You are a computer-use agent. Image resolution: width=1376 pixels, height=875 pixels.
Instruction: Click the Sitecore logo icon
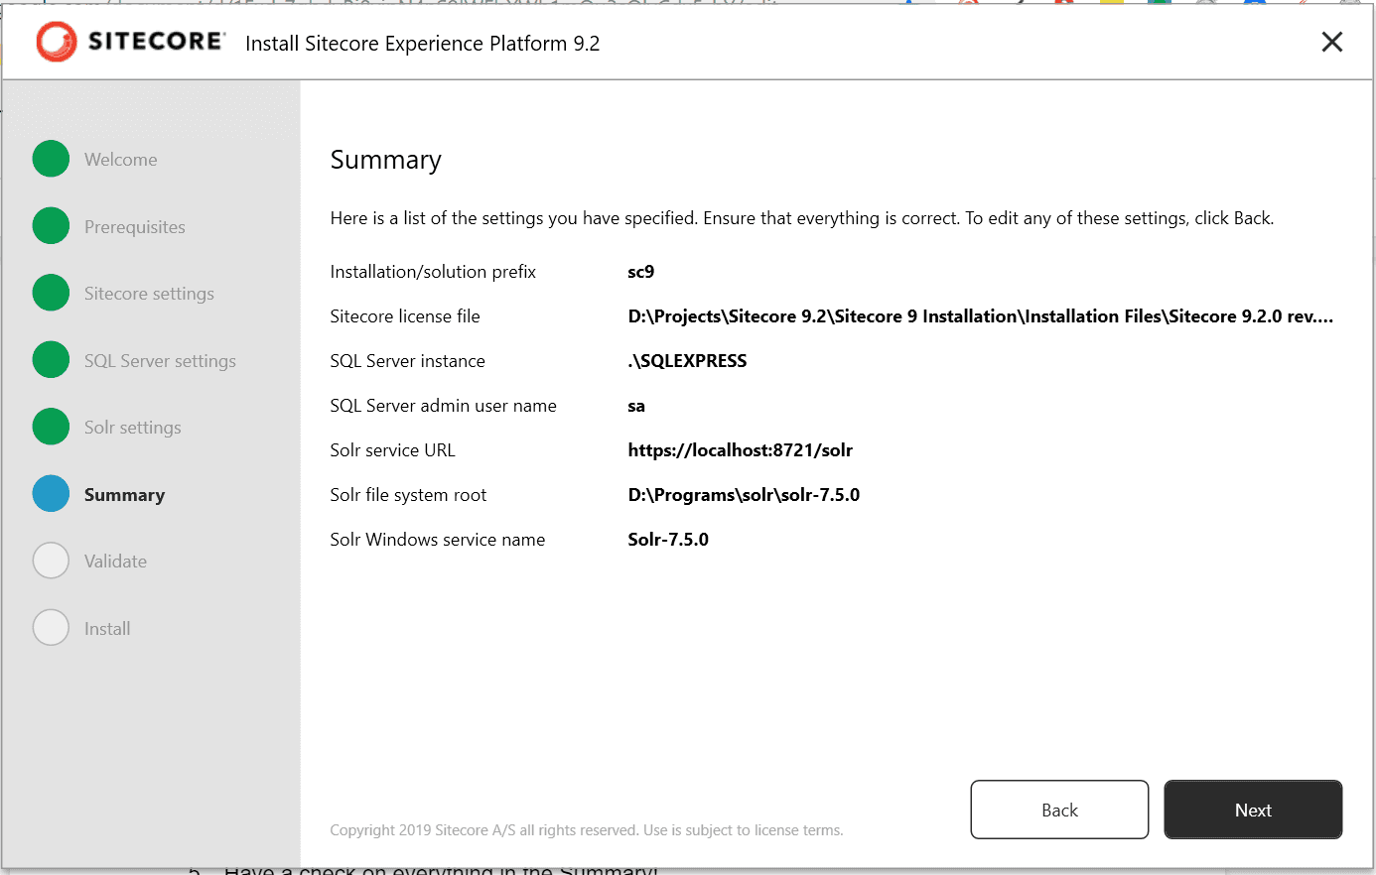57,42
